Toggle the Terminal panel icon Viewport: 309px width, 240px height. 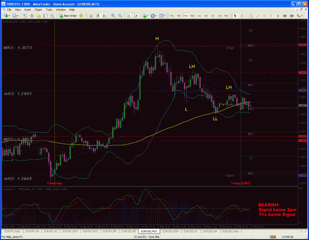(45, 16)
